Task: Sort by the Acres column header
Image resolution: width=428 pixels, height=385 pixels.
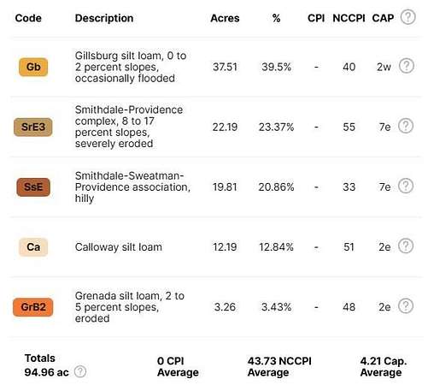Action: pyautogui.click(x=225, y=18)
